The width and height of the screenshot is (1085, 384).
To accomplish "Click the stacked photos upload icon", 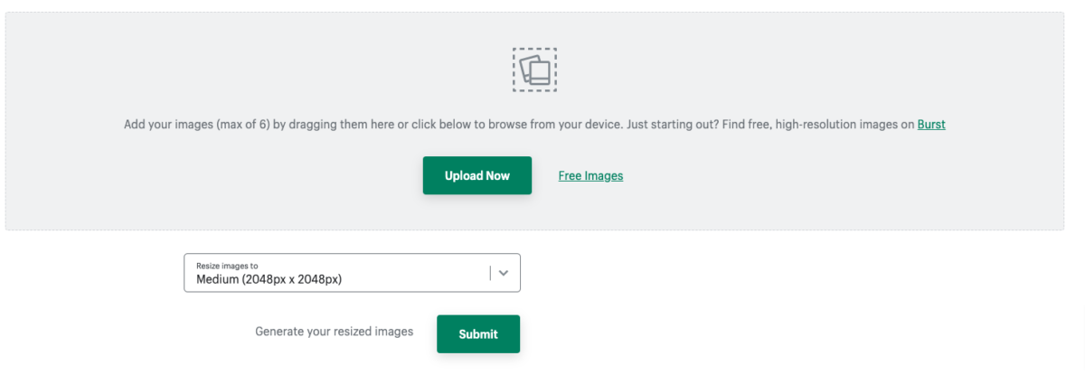I will [x=535, y=70].
